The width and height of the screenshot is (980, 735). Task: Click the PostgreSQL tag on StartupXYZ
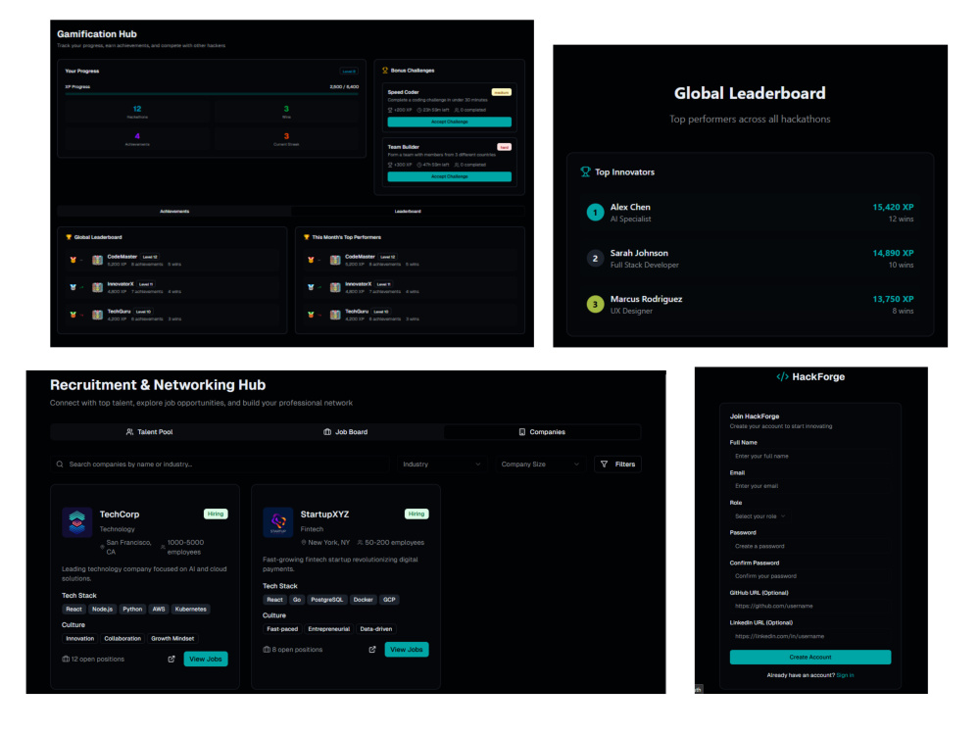tap(327, 600)
